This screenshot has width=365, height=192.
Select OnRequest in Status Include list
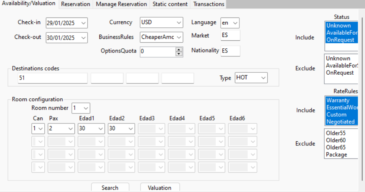click(341, 40)
